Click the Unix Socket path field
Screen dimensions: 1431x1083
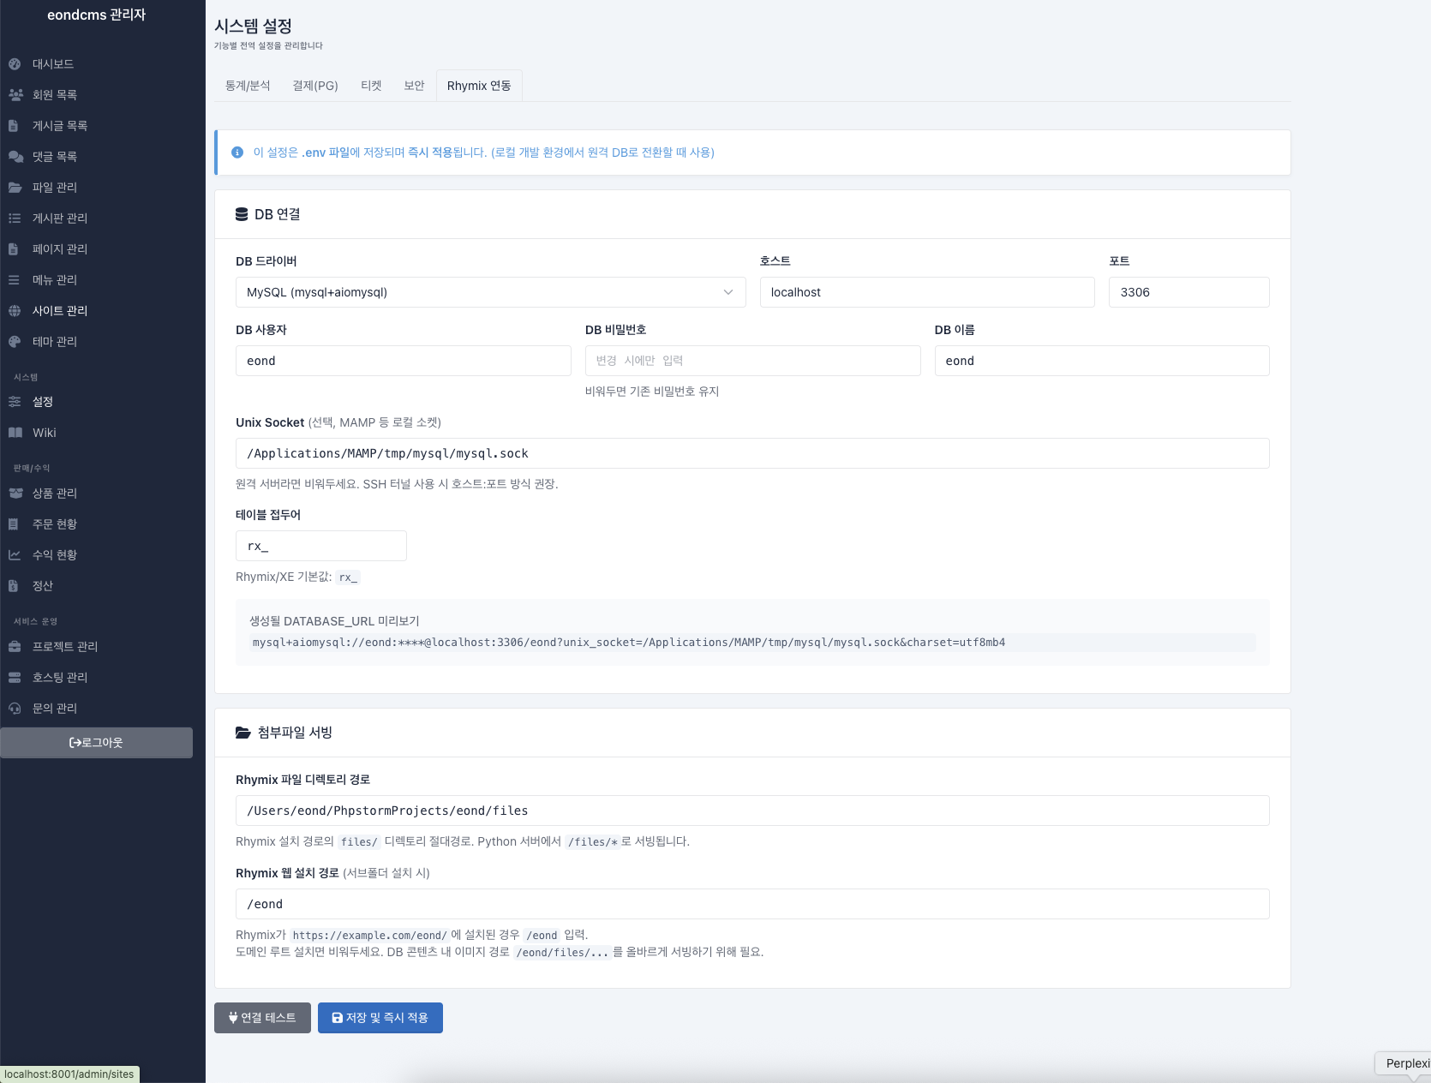(x=751, y=453)
